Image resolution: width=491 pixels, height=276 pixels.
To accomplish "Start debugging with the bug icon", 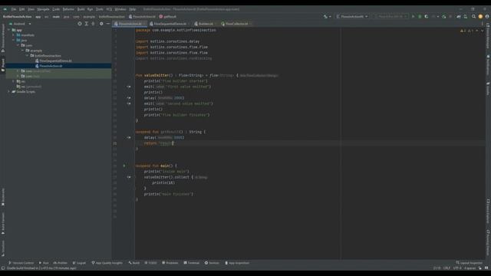I will (420, 17).
